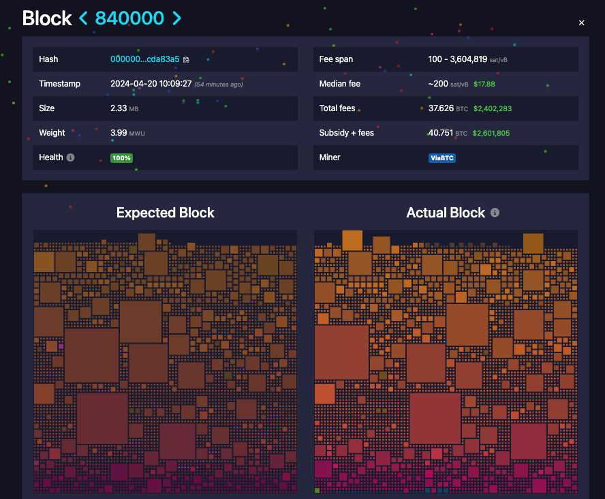
Task: Close the block view with the X
Action: coord(581,22)
